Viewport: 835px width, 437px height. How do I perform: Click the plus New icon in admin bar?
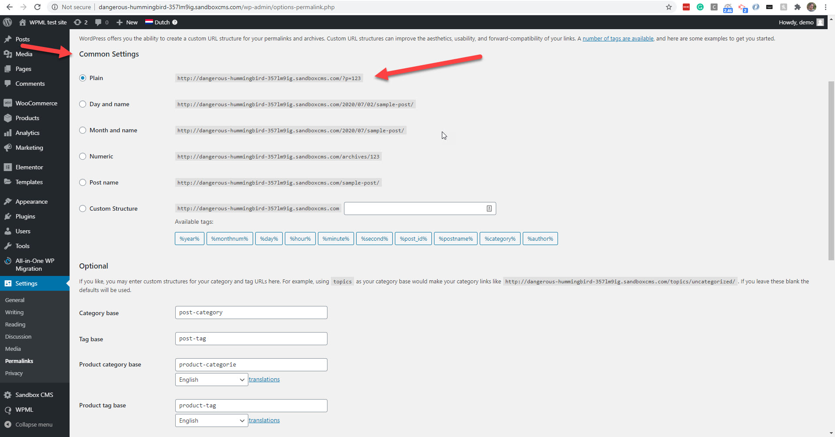point(120,22)
